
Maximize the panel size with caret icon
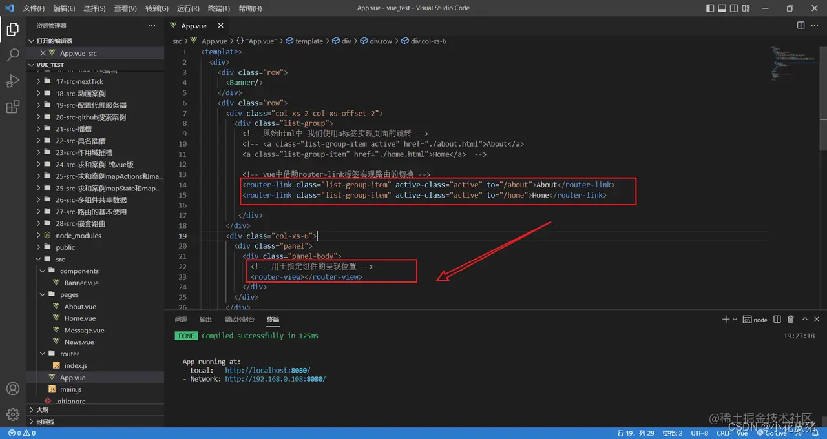tap(805, 319)
